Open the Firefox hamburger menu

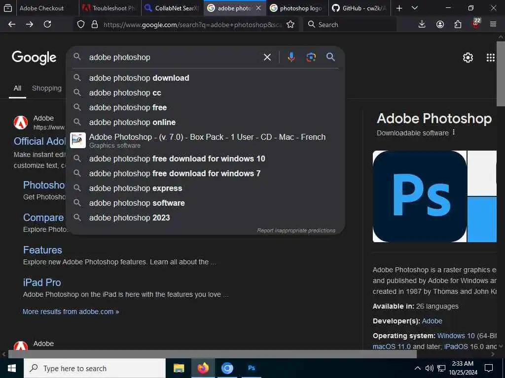[x=493, y=25]
